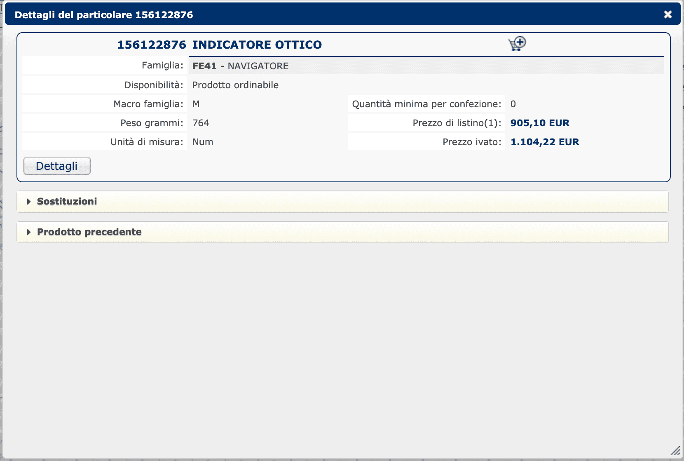Open the Prodotto precedente header label
Screen dimensions: 684x461
tap(89, 232)
